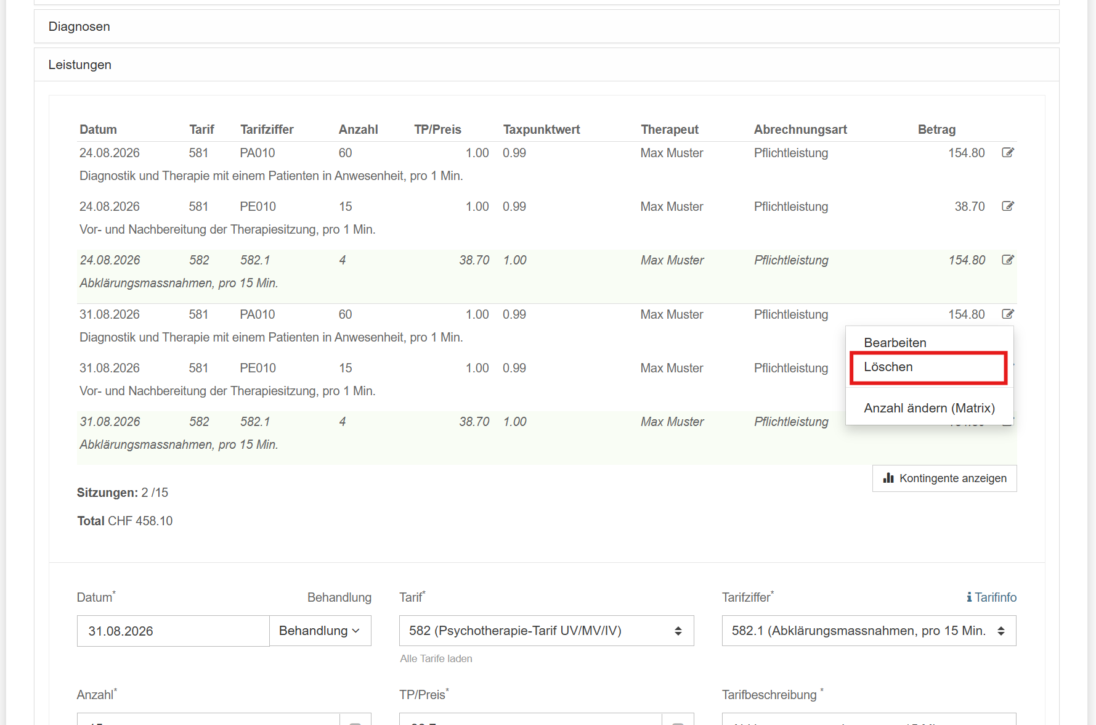Pick Anzahl ändern (Matrix) menu entry
1096x725 pixels.
tap(929, 408)
